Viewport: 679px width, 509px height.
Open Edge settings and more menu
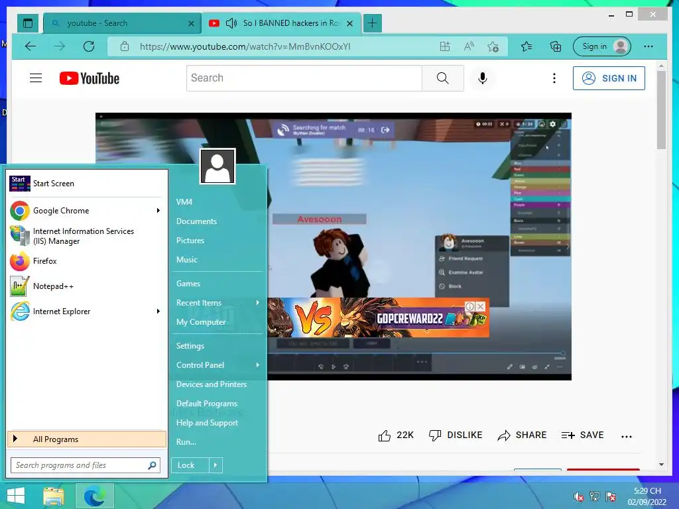648,46
